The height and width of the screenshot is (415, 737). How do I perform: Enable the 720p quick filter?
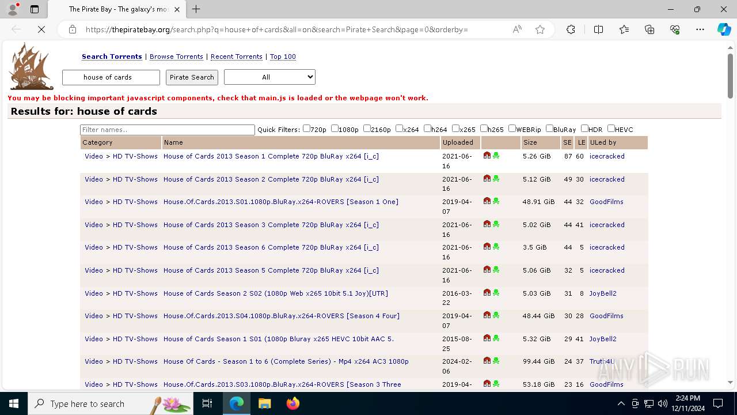[306, 129]
